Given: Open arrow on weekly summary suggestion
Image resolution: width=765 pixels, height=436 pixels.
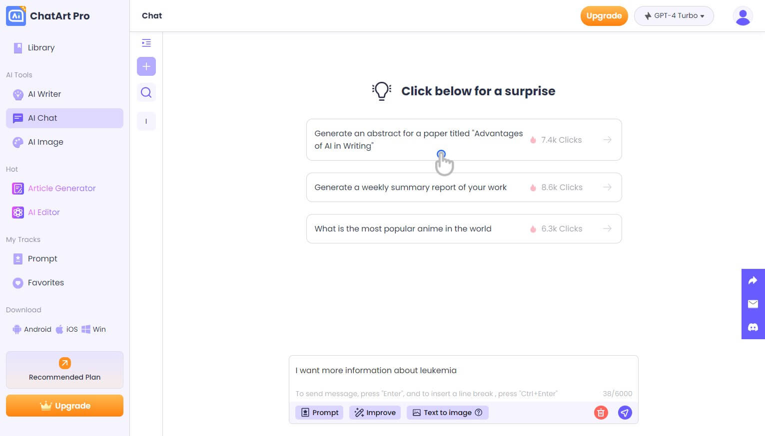Looking at the screenshot, I should 607,187.
